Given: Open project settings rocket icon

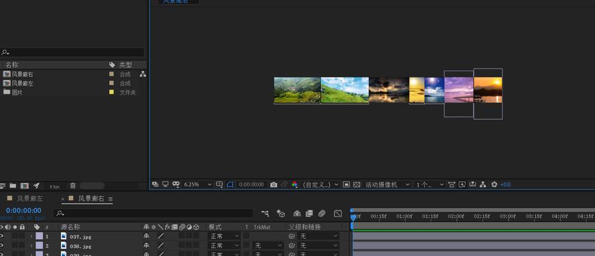Looking at the screenshot, I should coord(37,186).
